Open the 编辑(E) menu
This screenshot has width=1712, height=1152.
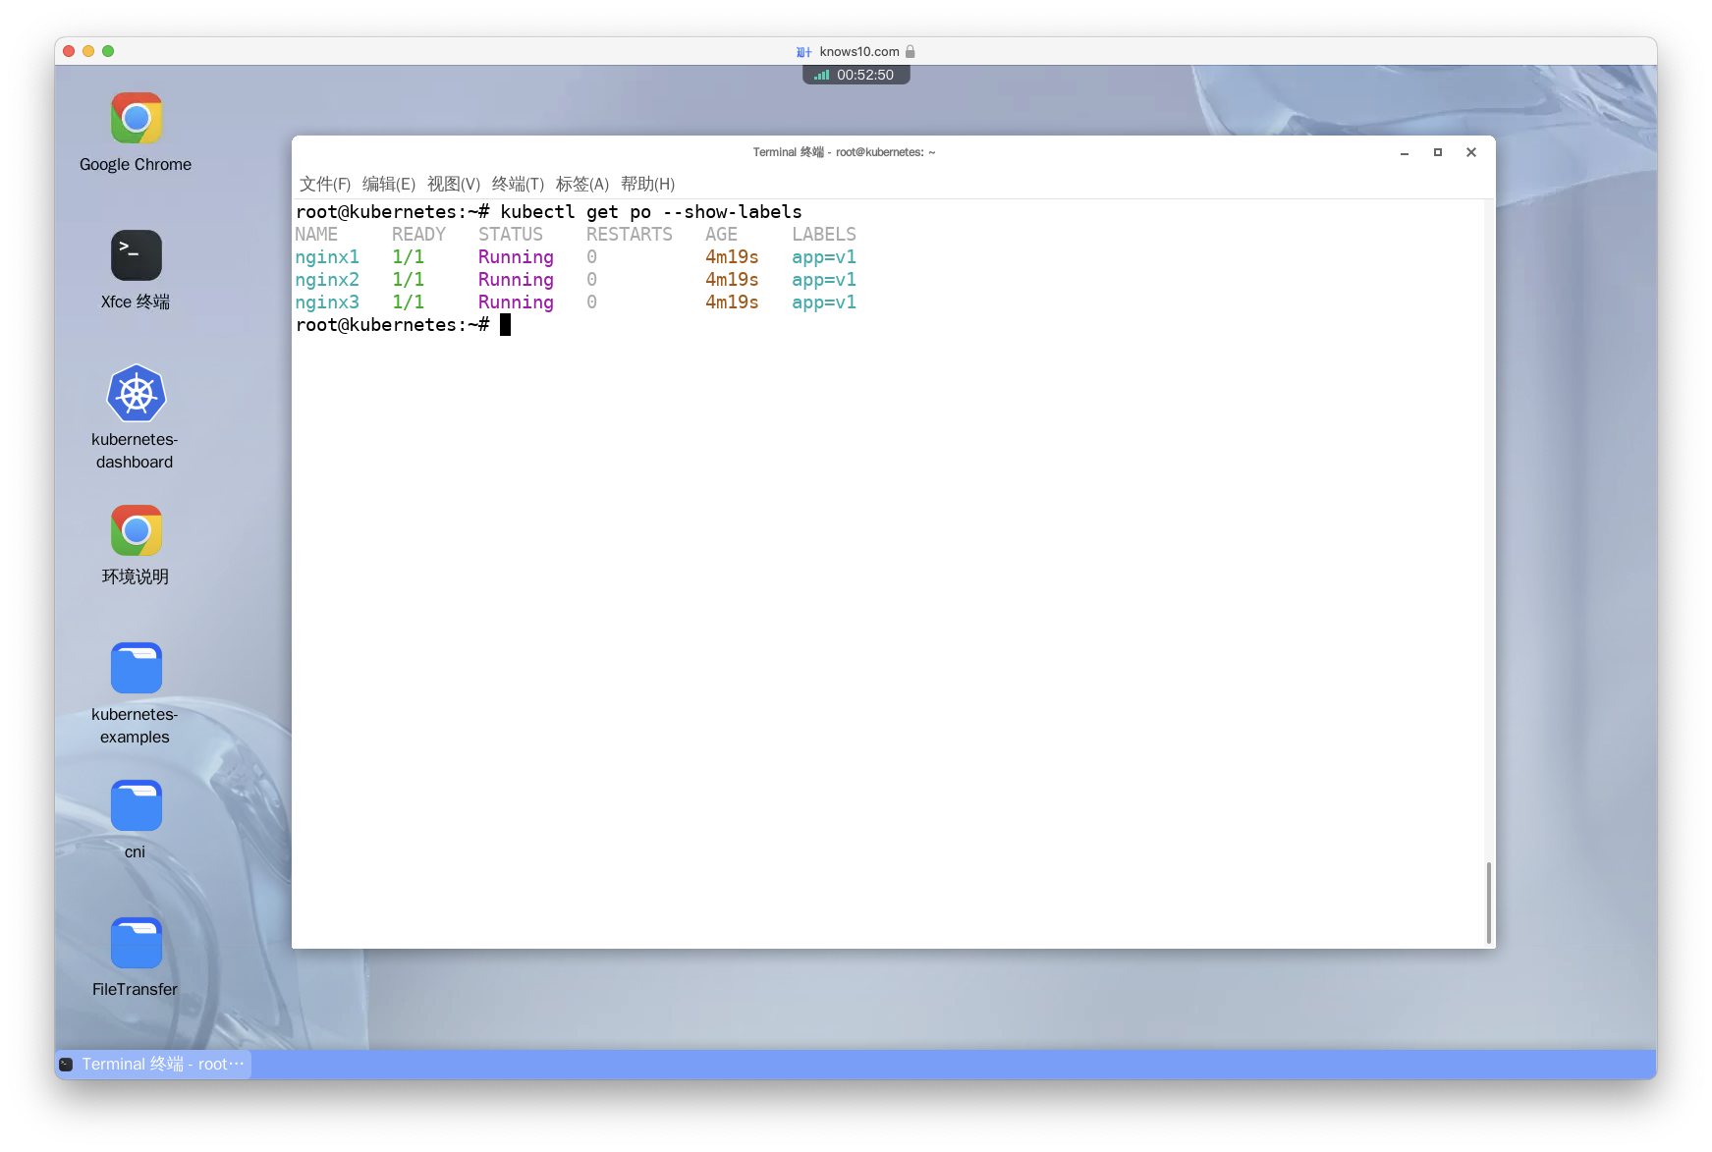(x=389, y=184)
